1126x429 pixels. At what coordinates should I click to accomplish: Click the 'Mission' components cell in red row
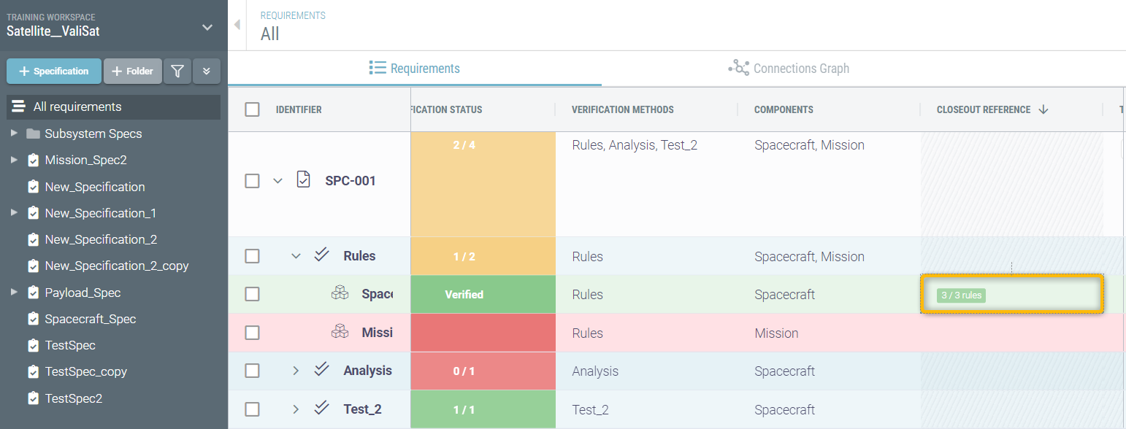(776, 333)
